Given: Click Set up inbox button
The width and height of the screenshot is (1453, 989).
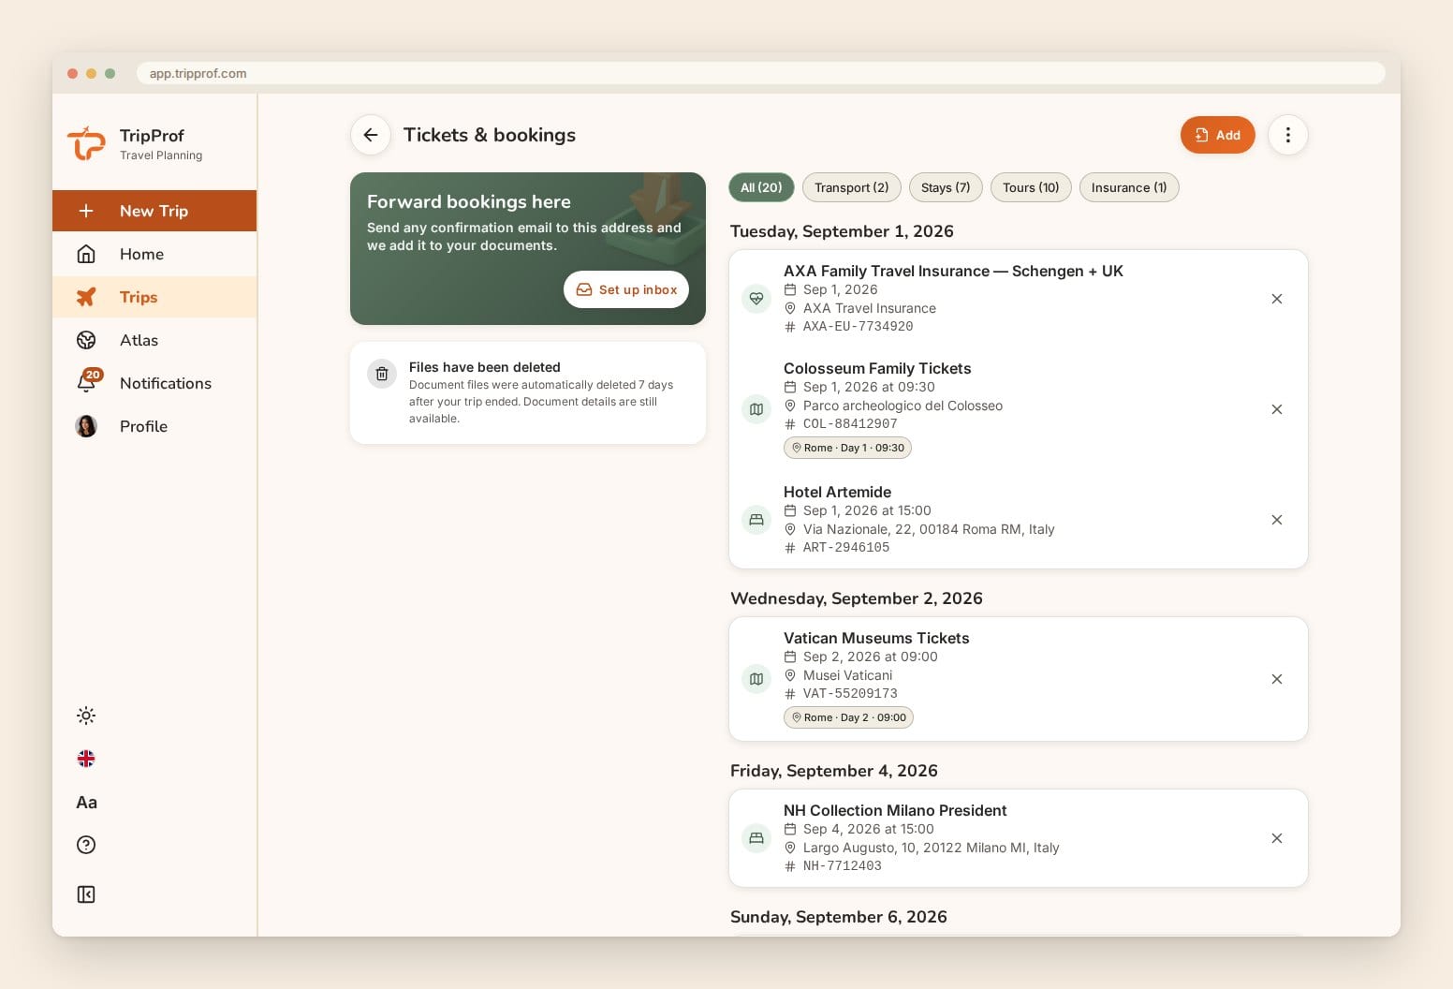Looking at the screenshot, I should click(626, 289).
